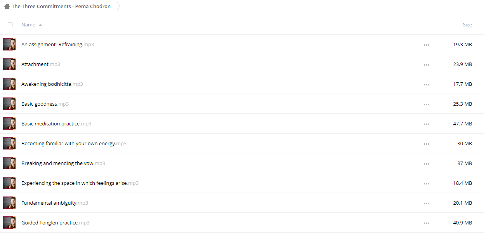
Task: Open more options for Attachment.mp3
Action: tap(427, 64)
